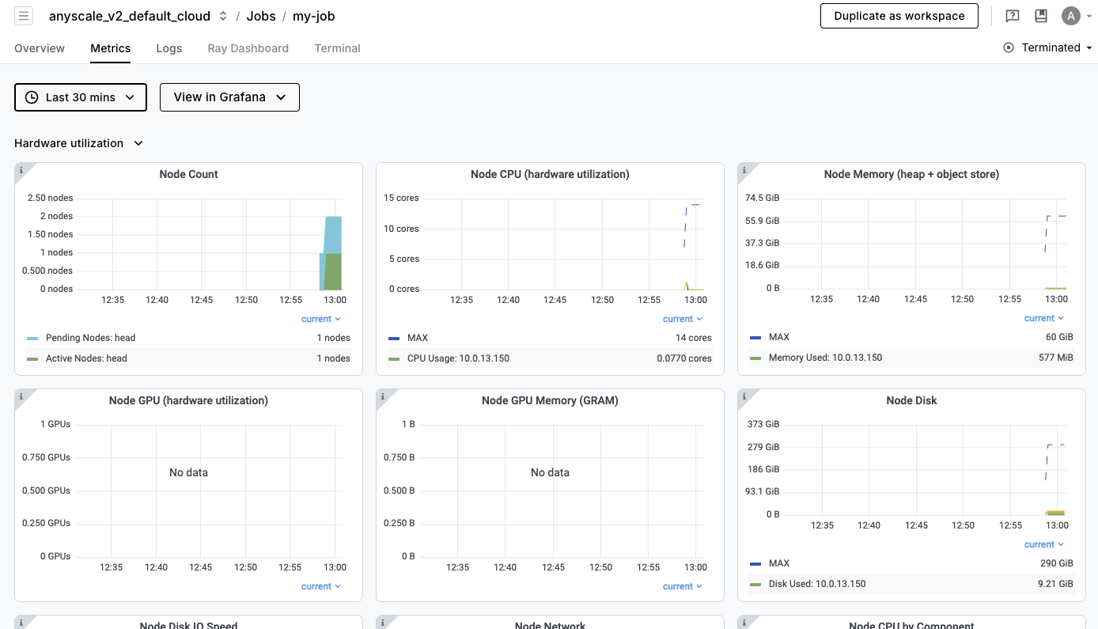The width and height of the screenshot is (1098, 629).
Task: Open the hamburger sidebar menu
Action: [24, 16]
